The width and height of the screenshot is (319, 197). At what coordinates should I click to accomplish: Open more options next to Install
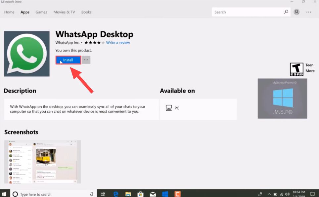coord(86,60)
